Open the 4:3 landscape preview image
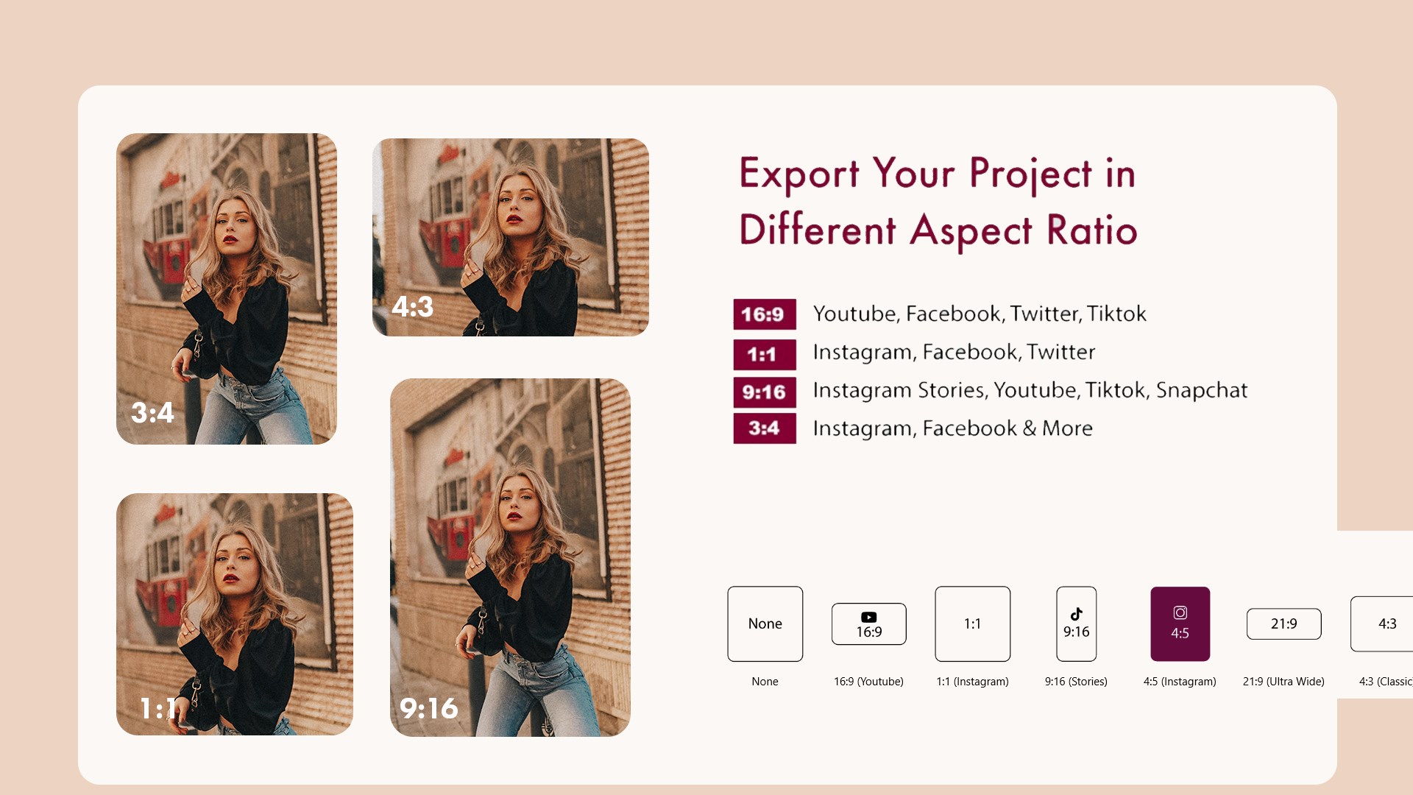The width and height of the screenshot is (1413, 795). tap(510, 237)
